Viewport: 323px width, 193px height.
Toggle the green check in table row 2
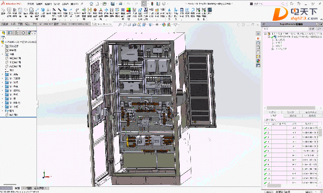(x=265, y=132)
